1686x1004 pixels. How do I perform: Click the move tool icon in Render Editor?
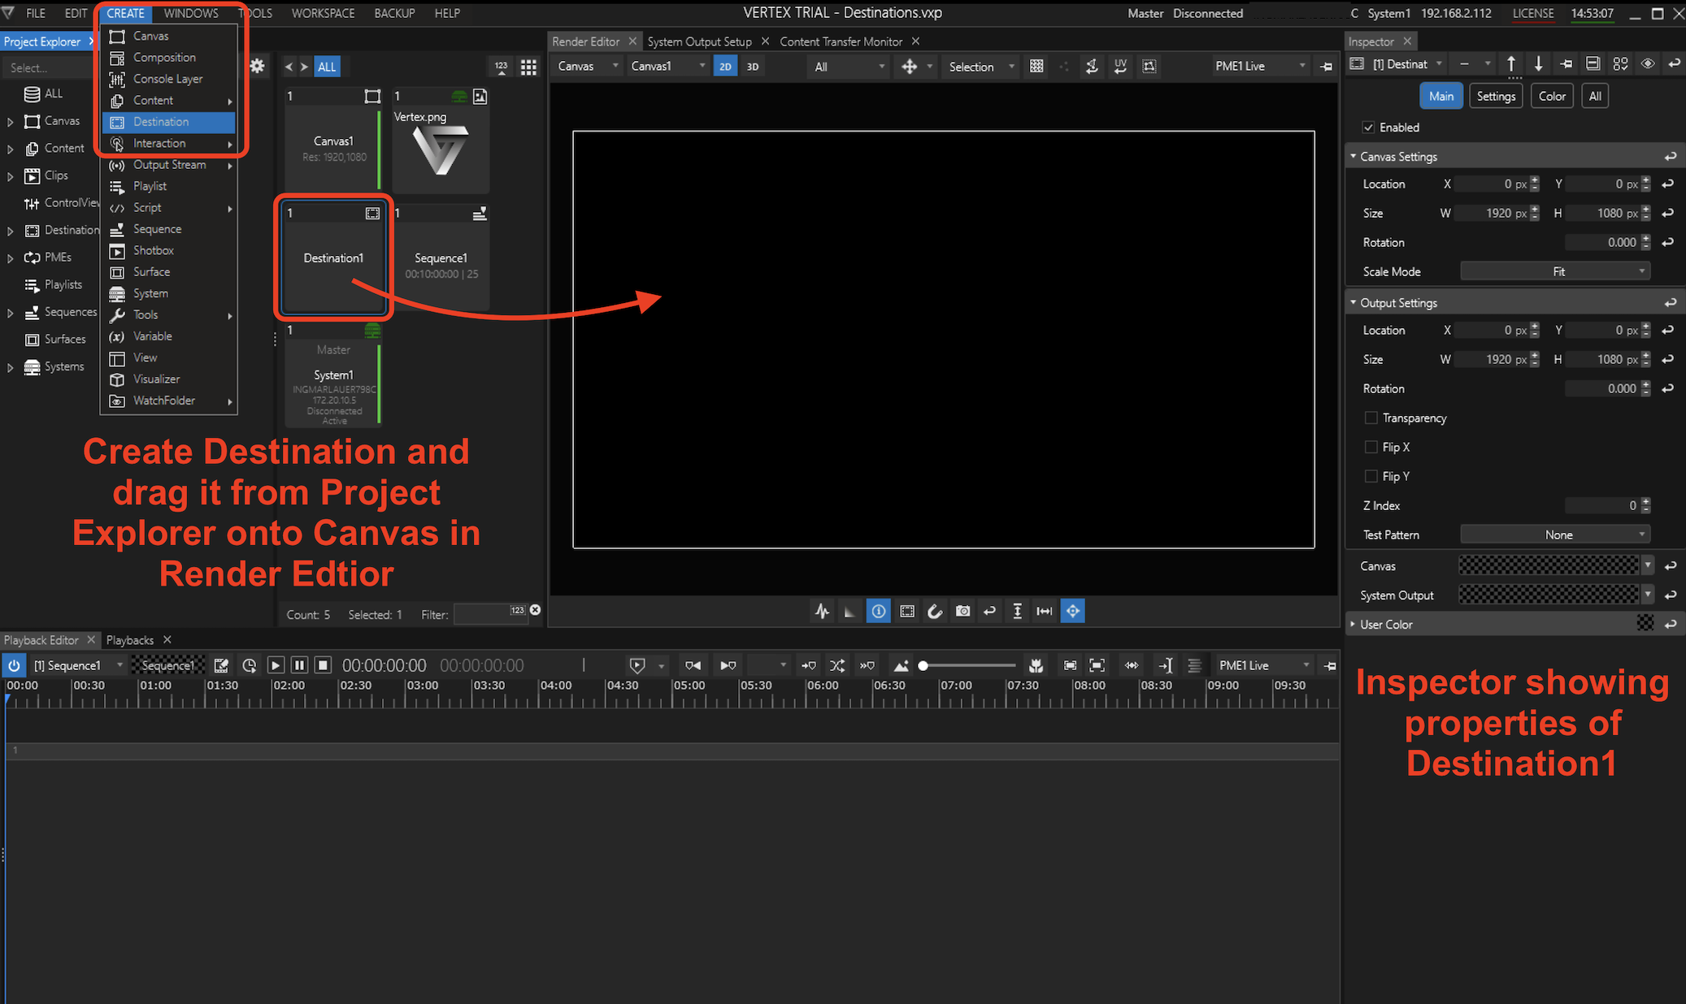point(909,67)
